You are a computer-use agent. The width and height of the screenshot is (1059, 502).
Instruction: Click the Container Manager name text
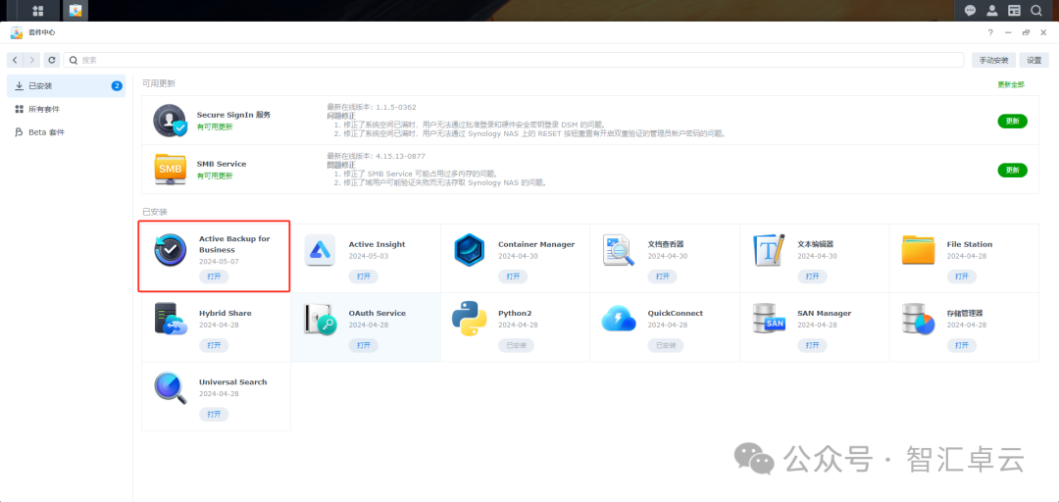pos(536,244)
